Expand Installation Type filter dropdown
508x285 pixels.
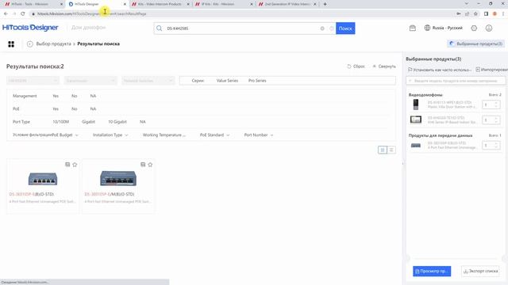[110, 135]
